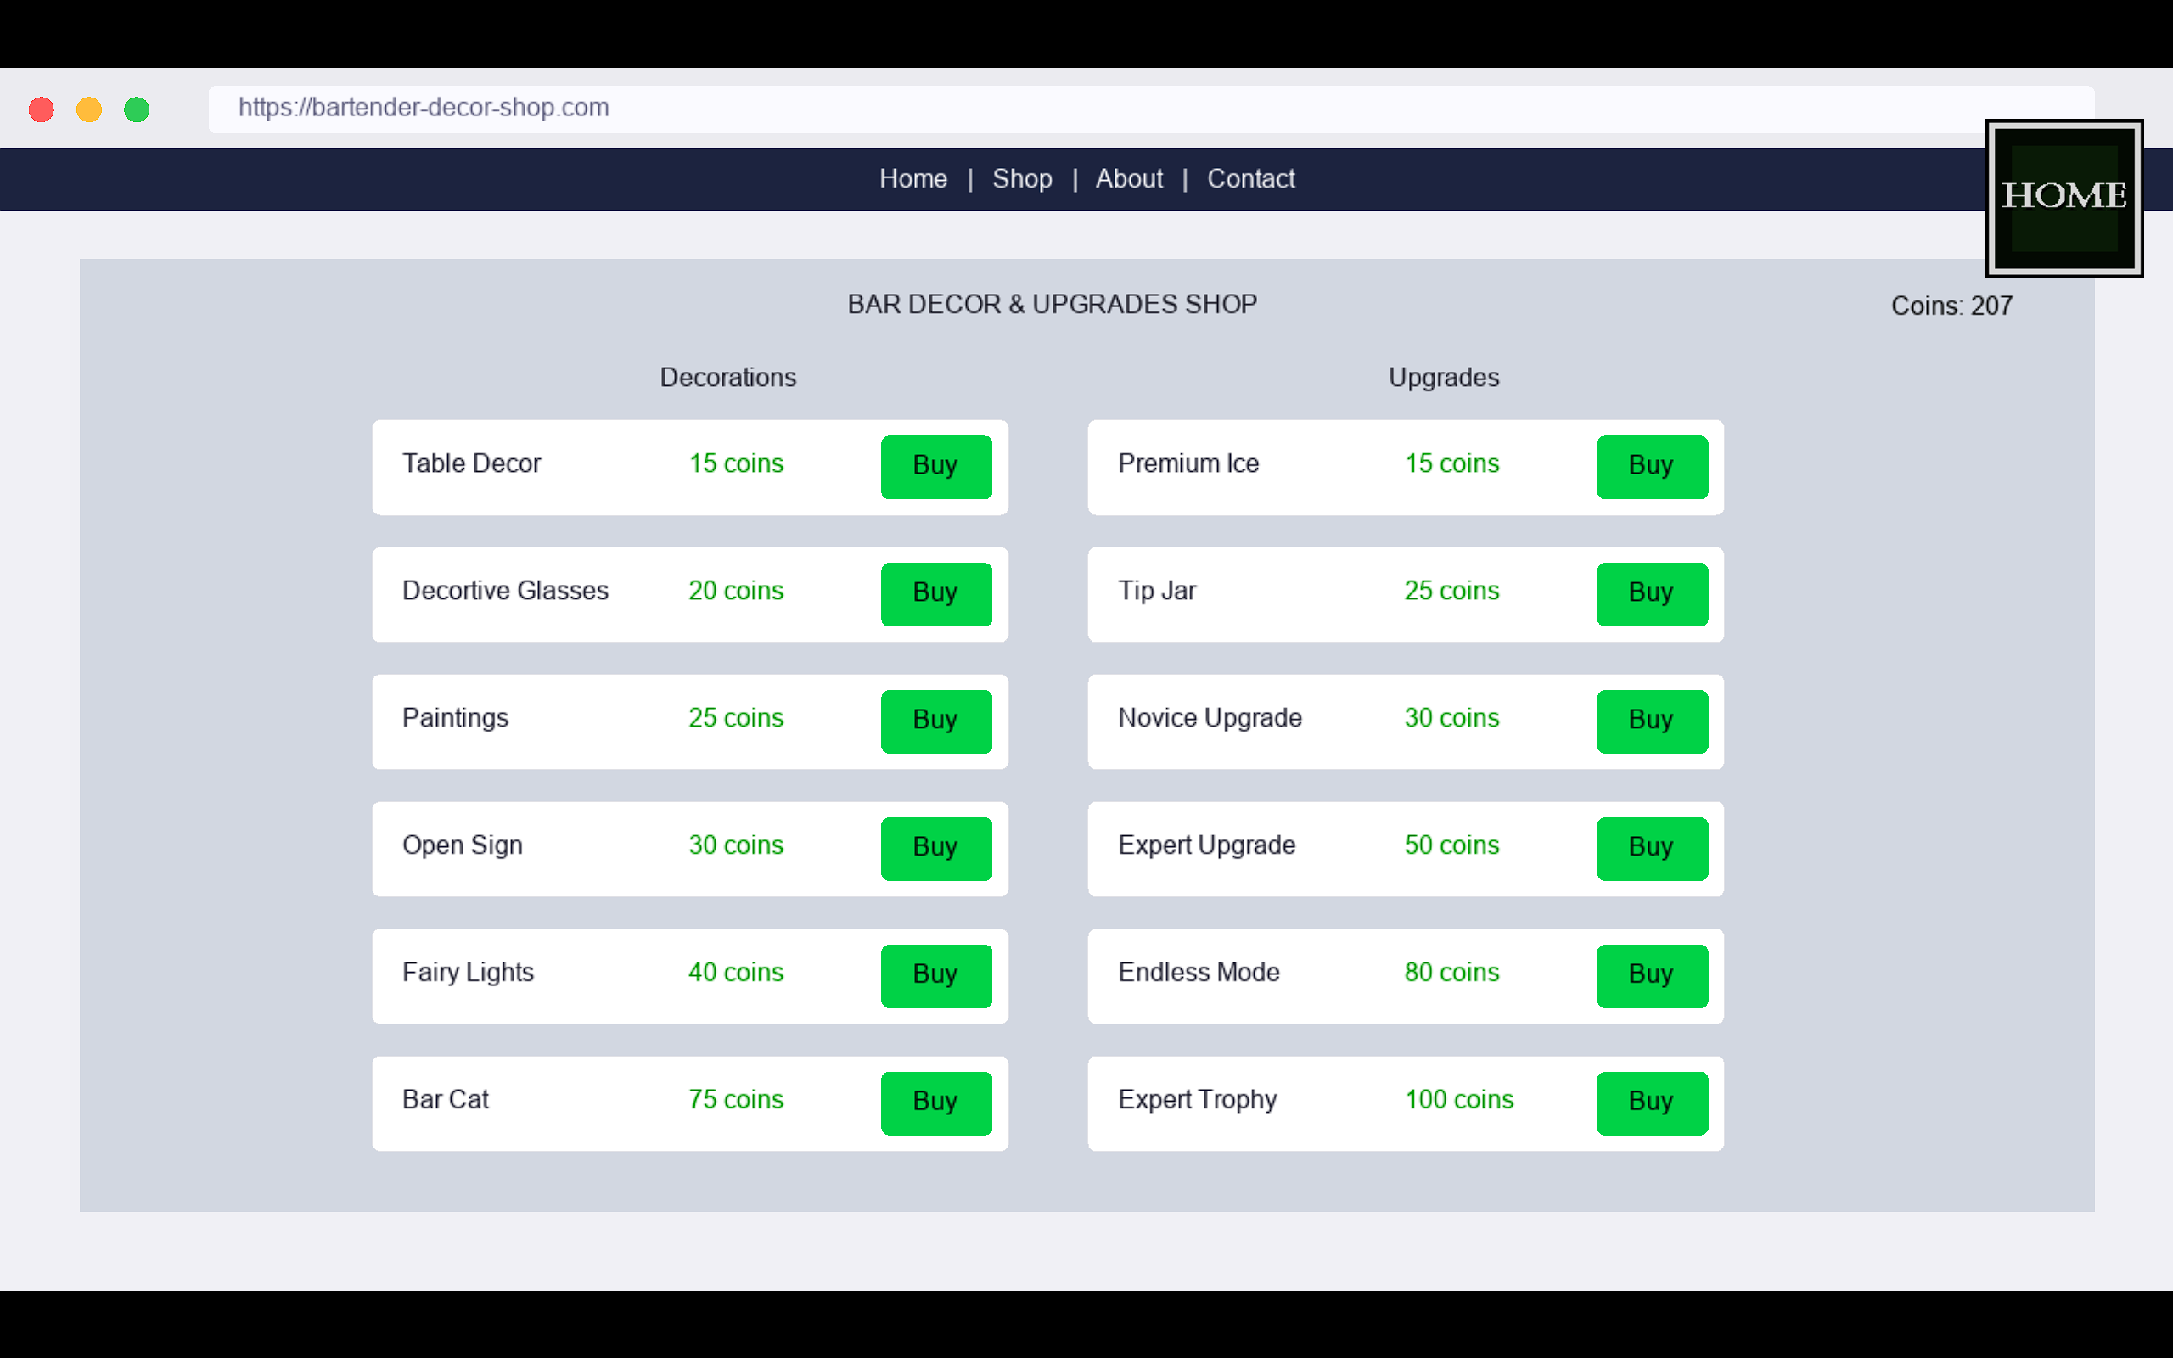2173x1358 pixels.
Task: Click the red window close dot
Action: click(x=42, y=109)
